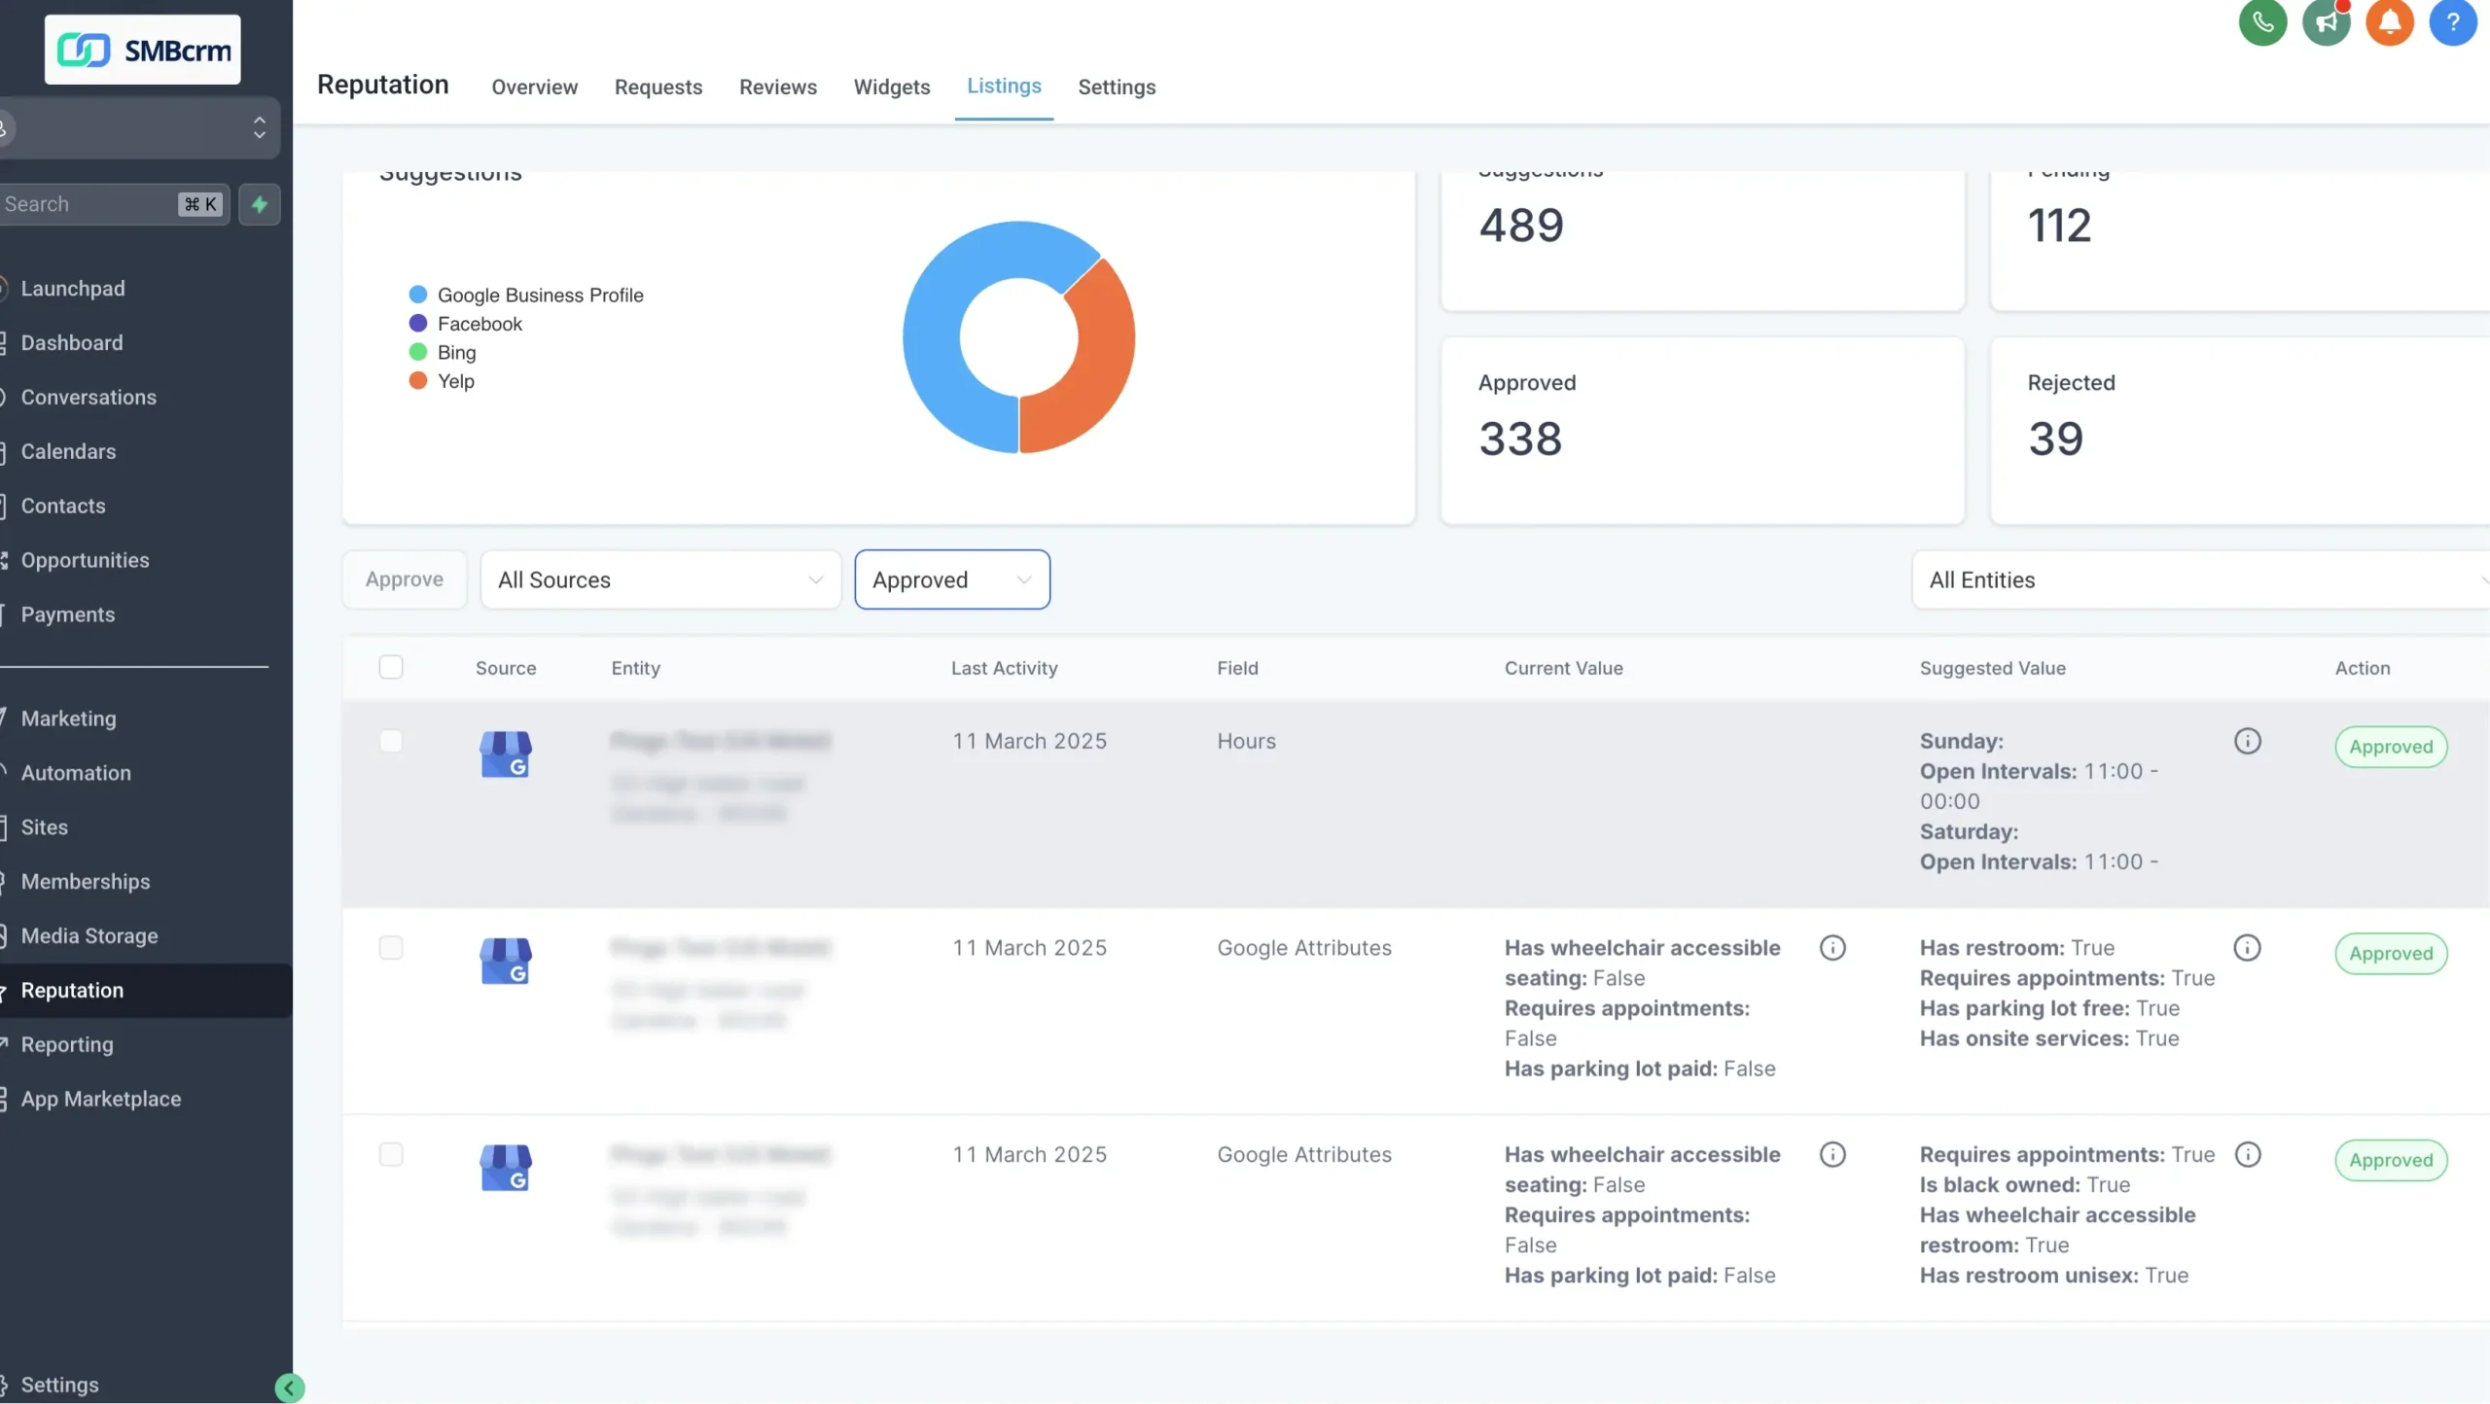Screen dimensions: 2490x1404
Task: Click the green lightning quick-action icon
Action: point(260,204)
